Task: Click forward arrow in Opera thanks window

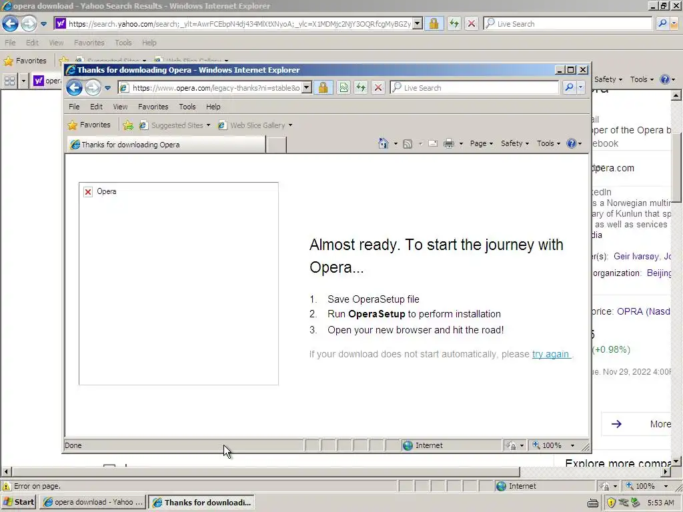Action: coord(92,88)
